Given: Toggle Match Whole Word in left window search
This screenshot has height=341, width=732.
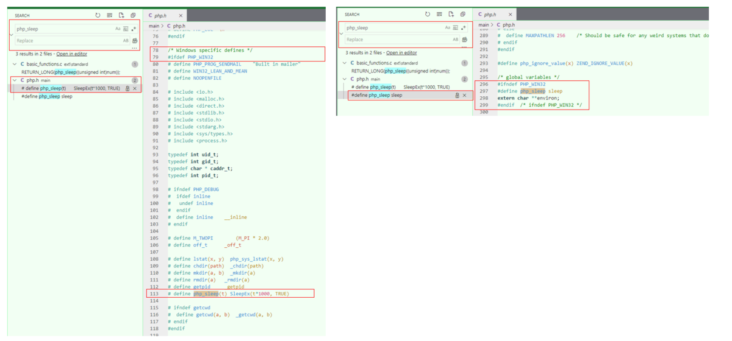Looking at the screenshot, I should pos(126,29).
